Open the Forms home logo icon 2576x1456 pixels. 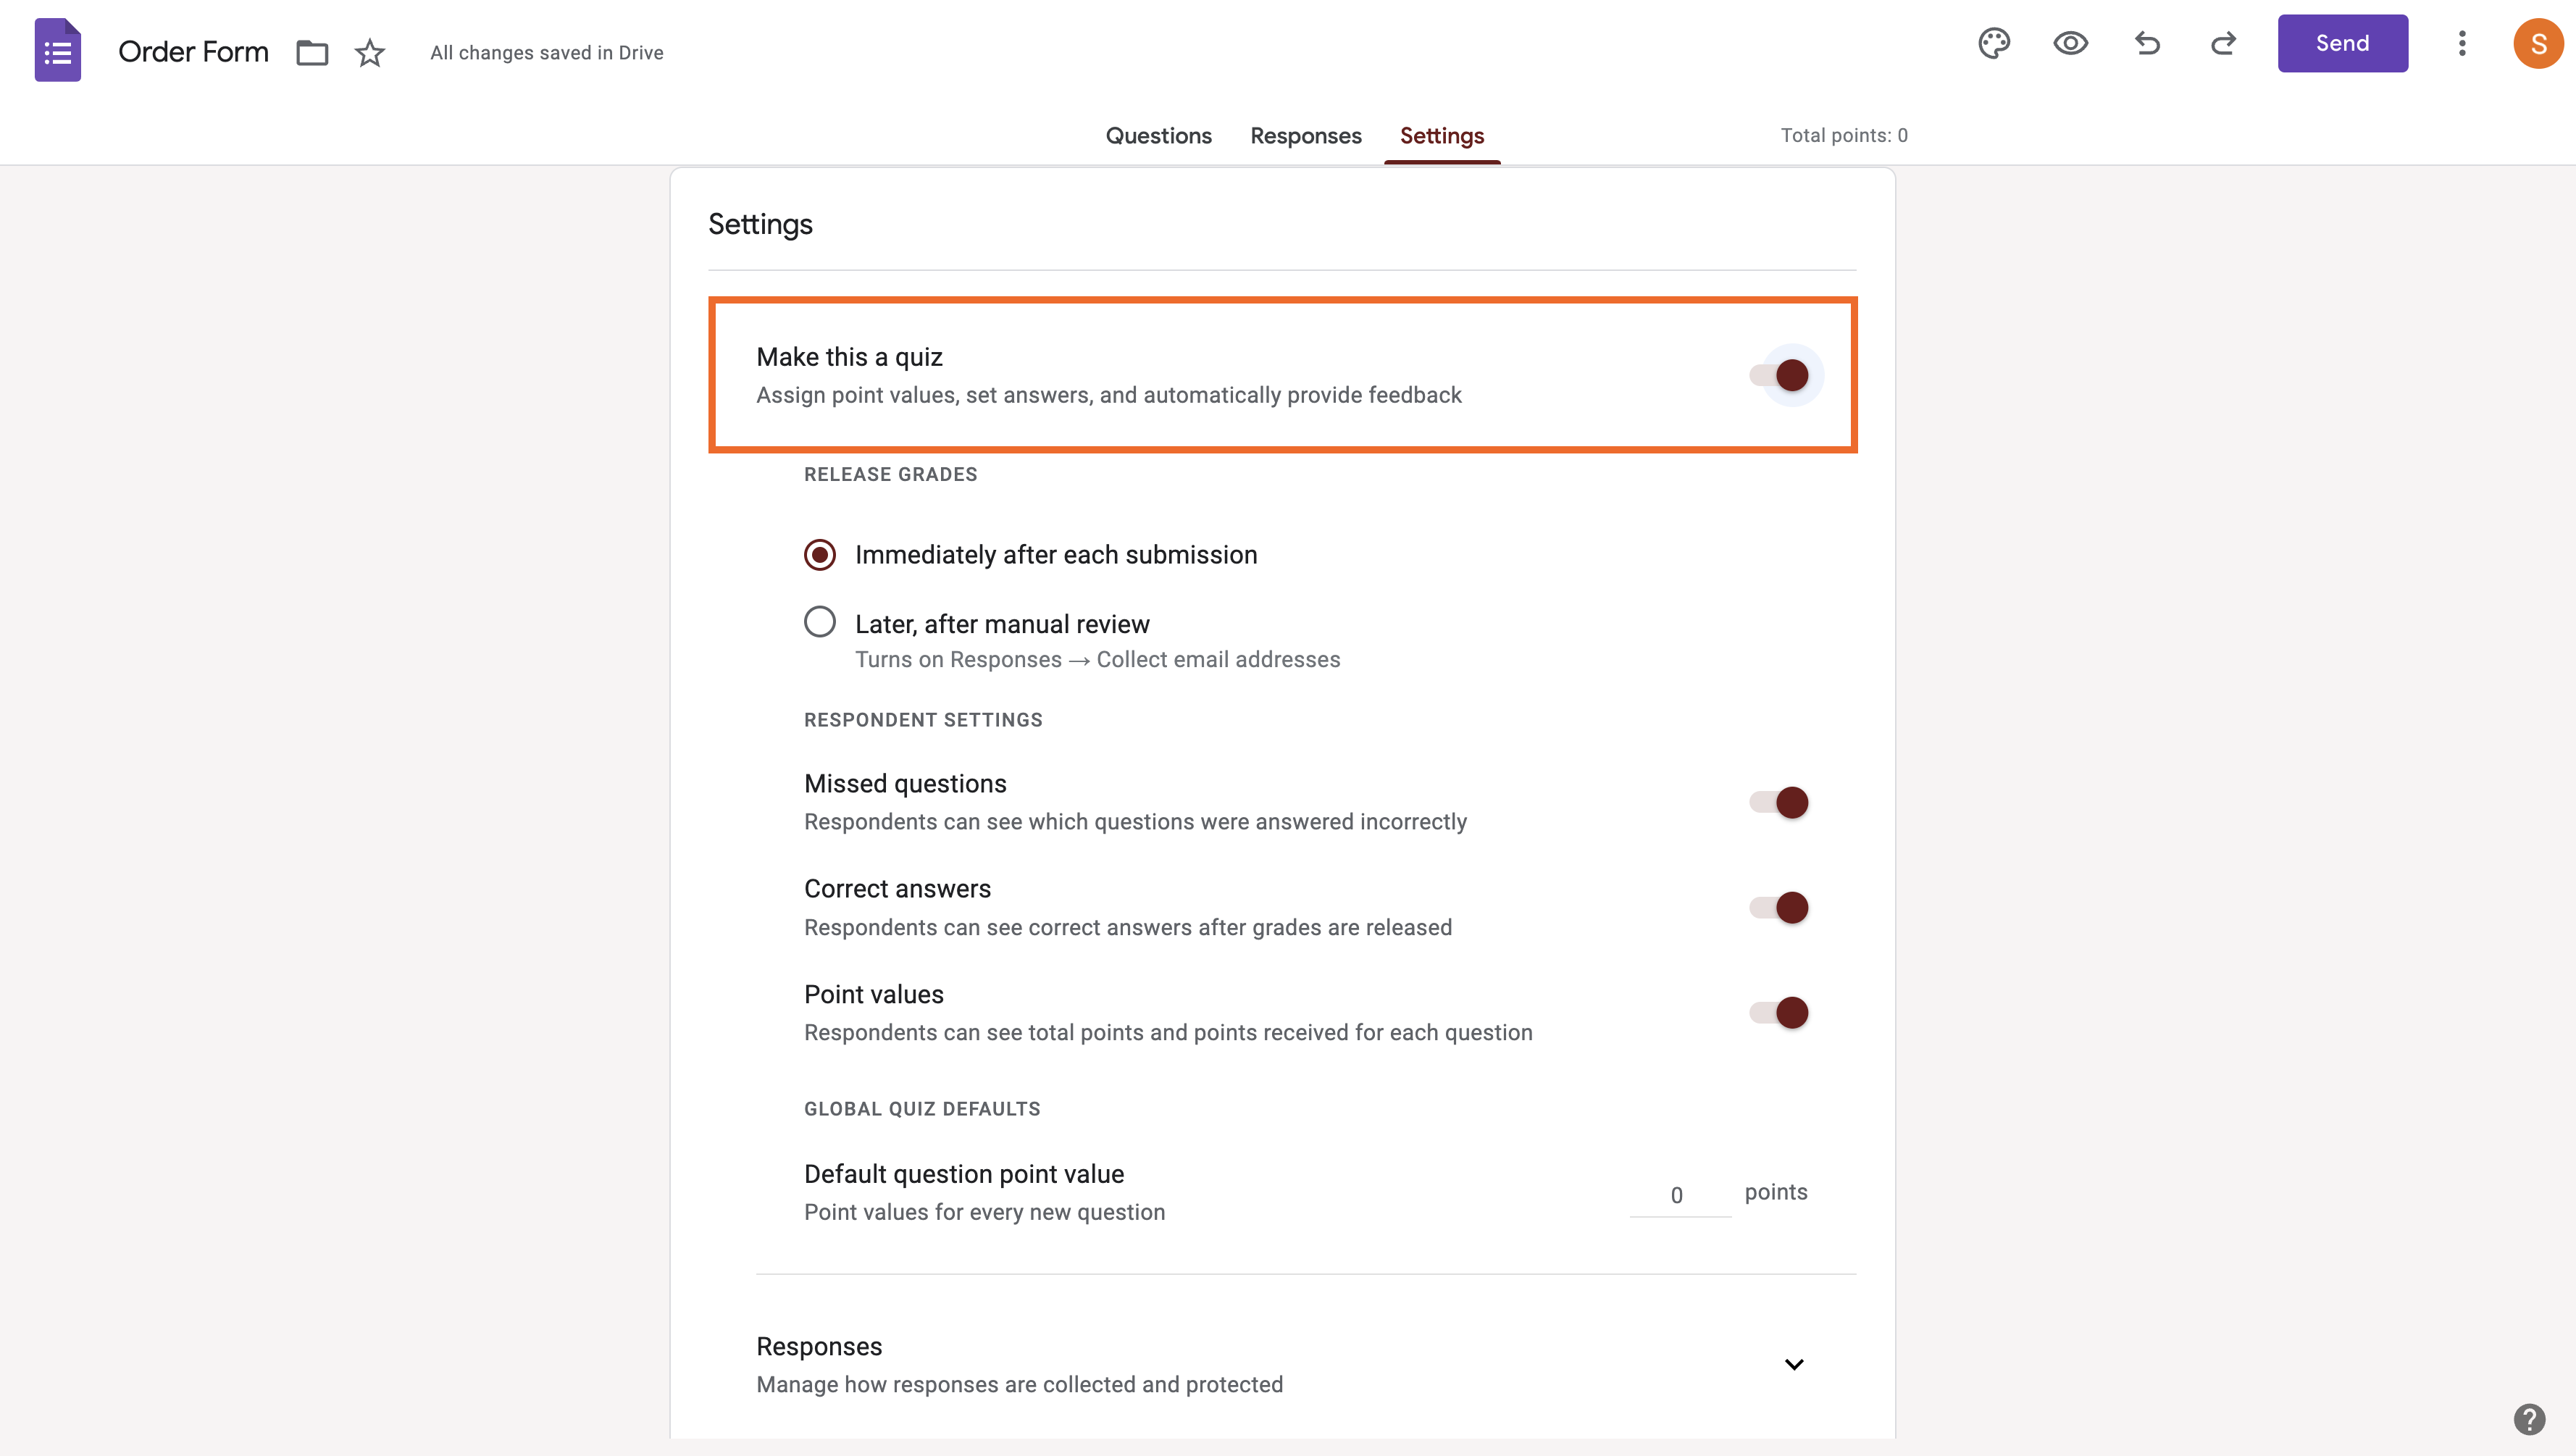pos(57,50)
